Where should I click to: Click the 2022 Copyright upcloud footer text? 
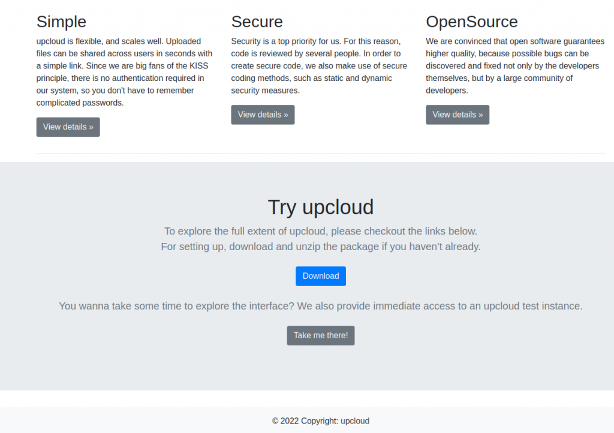coord(320,421)
